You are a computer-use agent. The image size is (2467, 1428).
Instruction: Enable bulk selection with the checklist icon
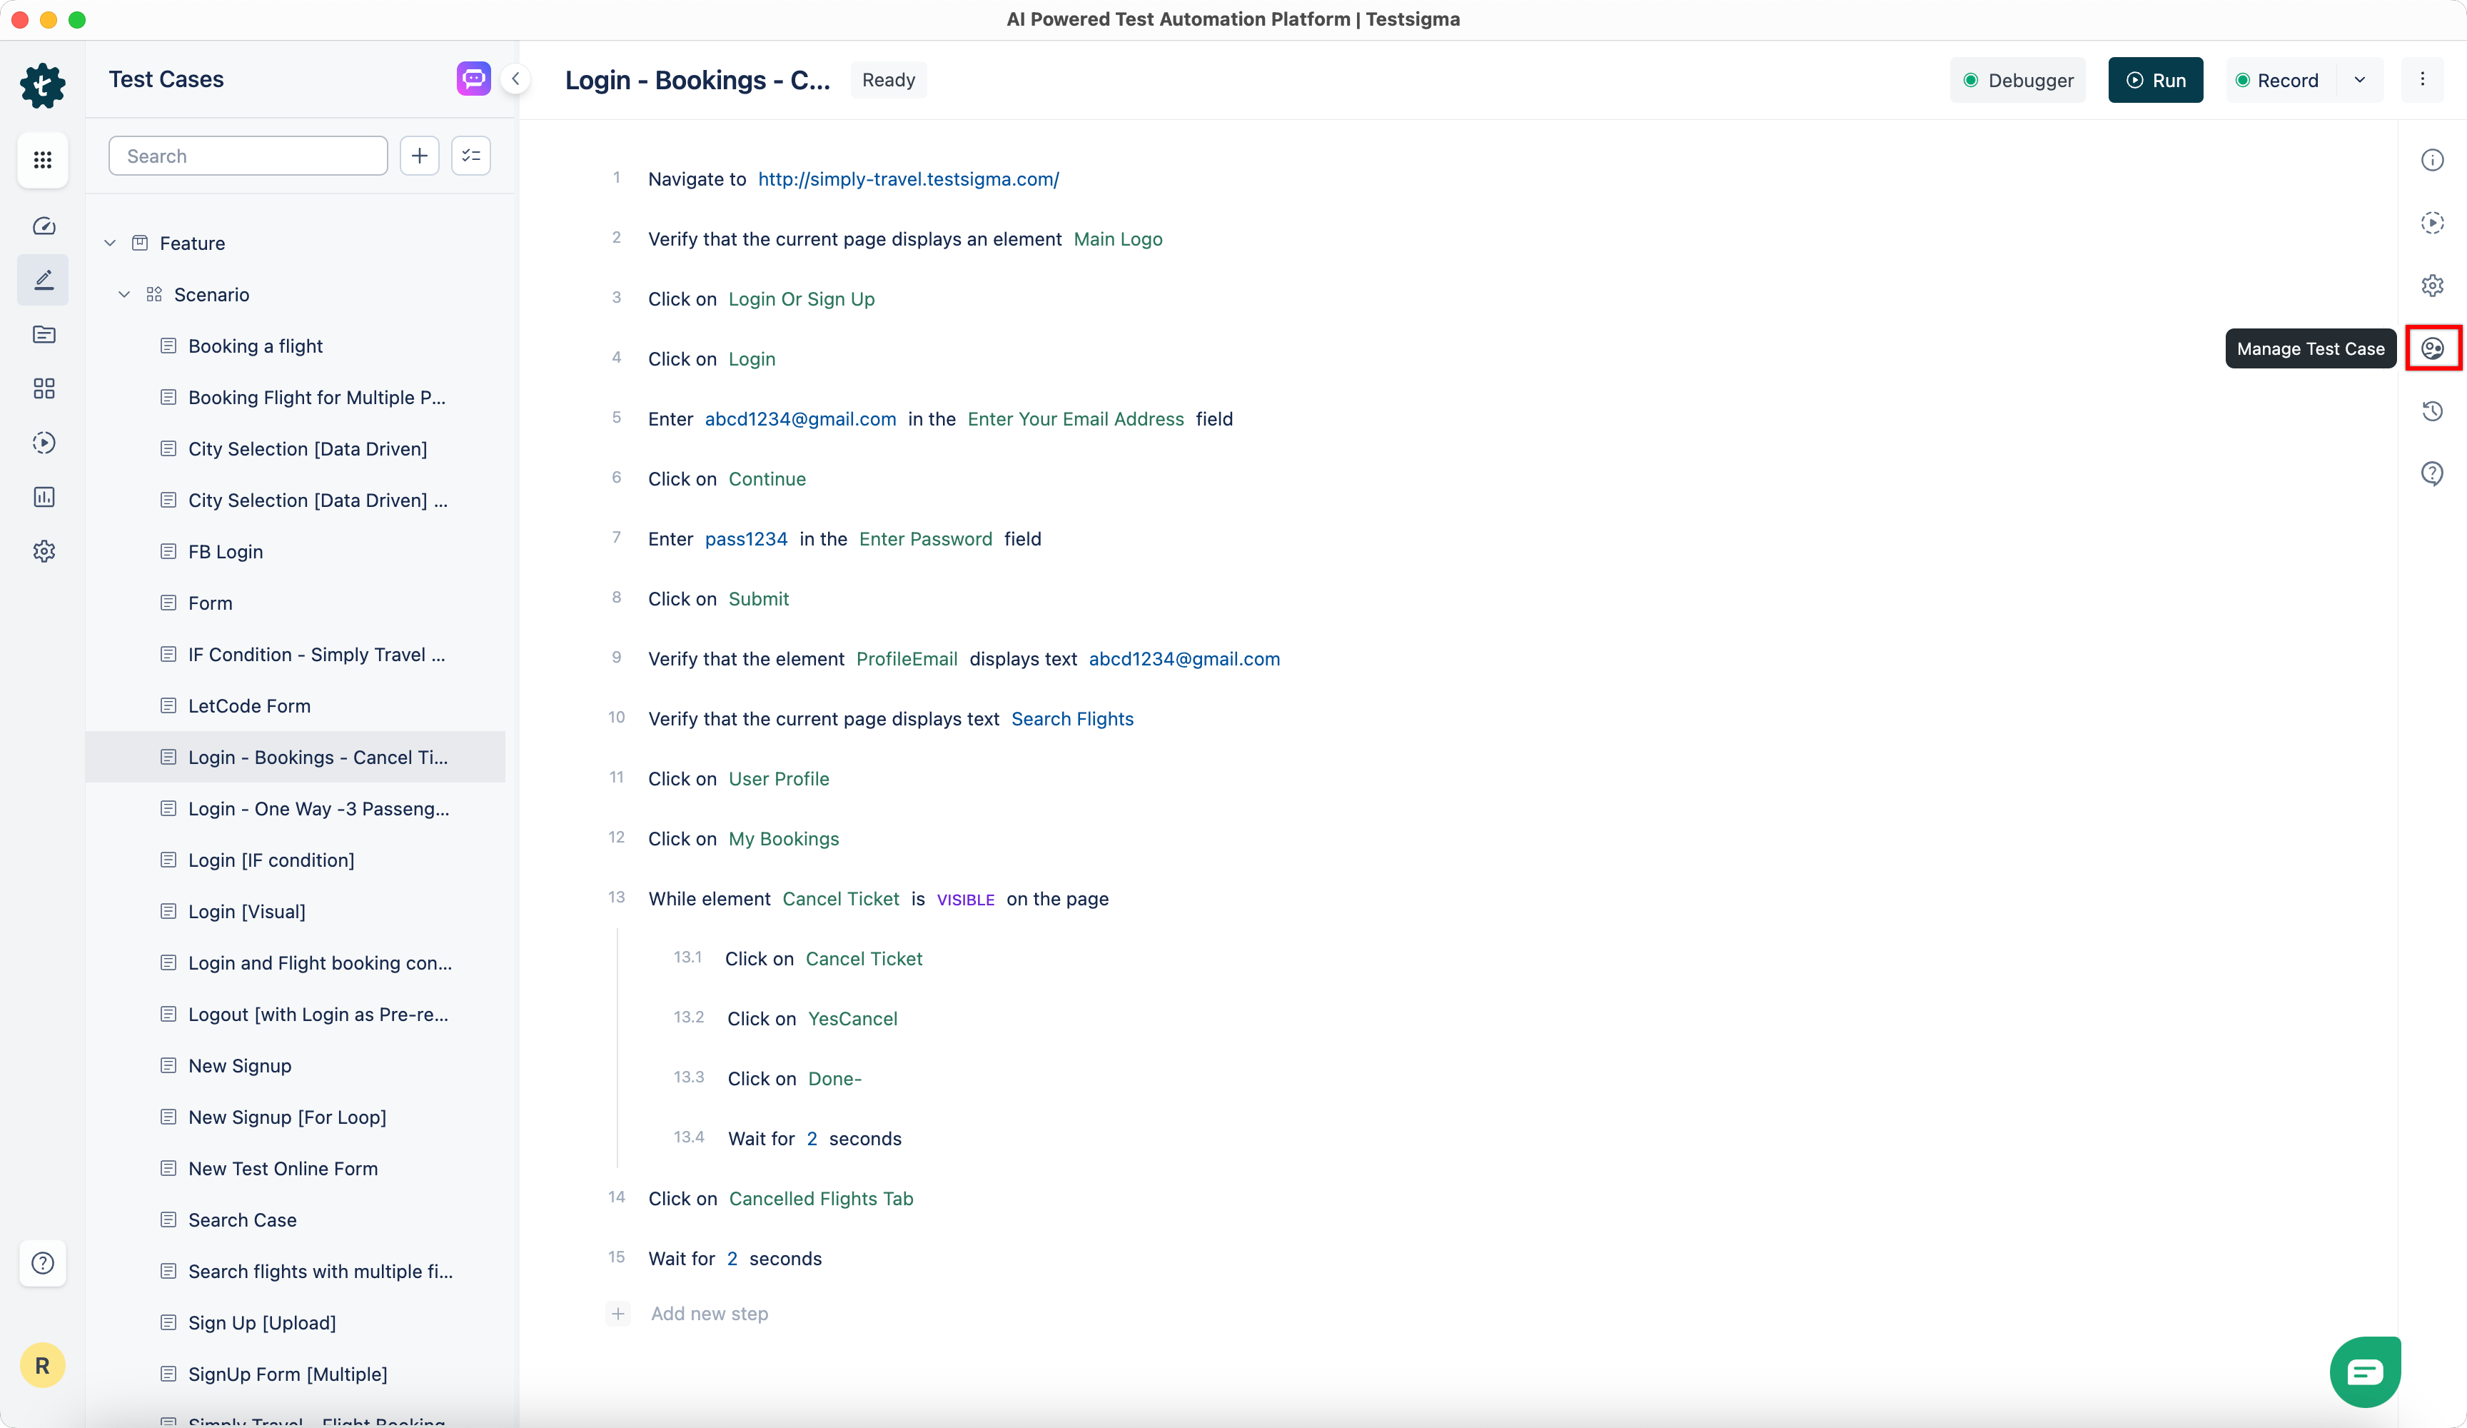coord(470,156)
